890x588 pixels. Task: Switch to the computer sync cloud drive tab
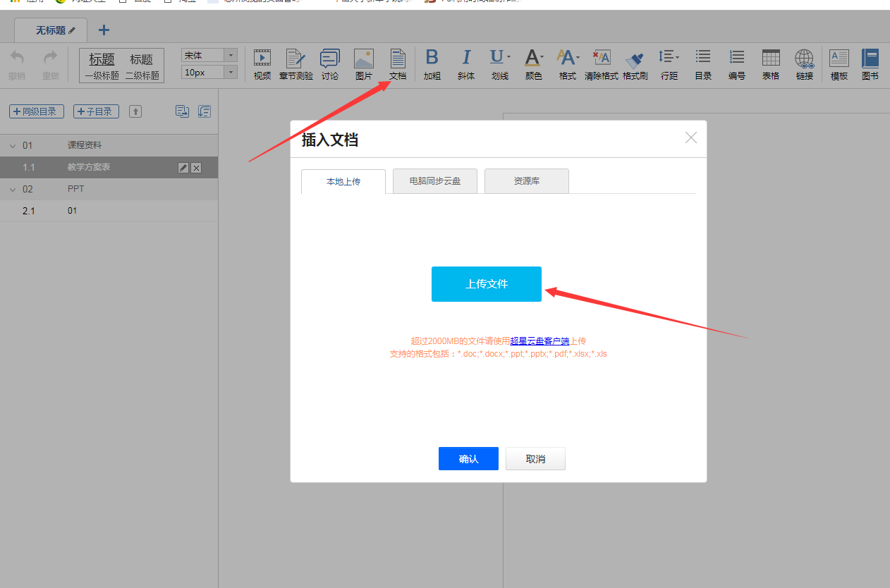[x=435, y=181]
